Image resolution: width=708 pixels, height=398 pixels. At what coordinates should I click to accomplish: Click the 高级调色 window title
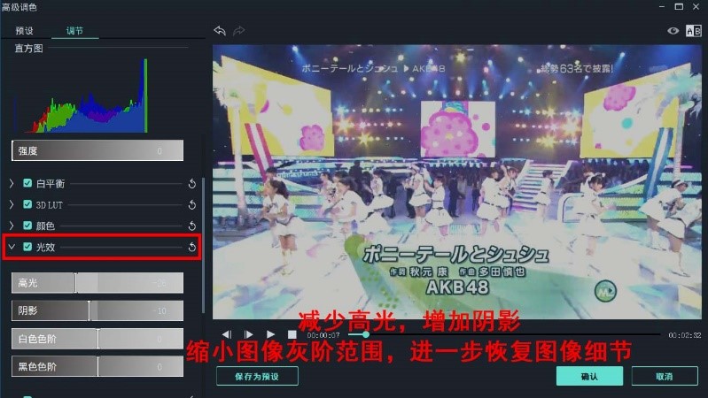click(19, 7)
